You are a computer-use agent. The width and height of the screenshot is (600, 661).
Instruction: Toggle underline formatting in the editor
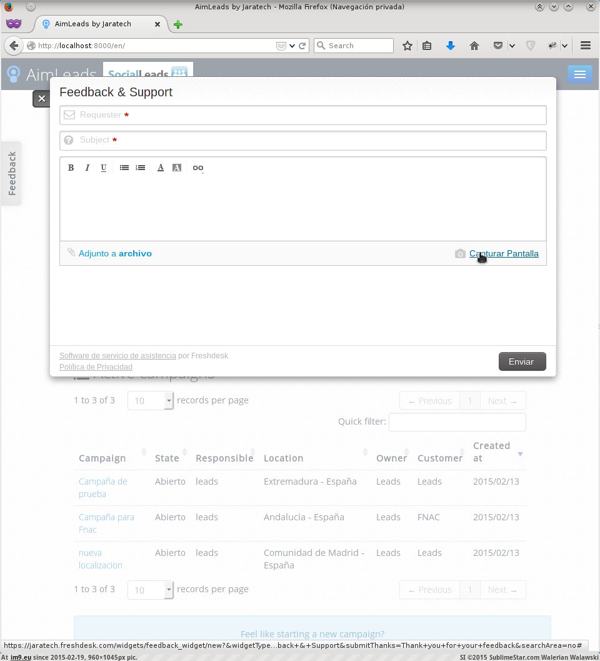(x=104, y=168)
